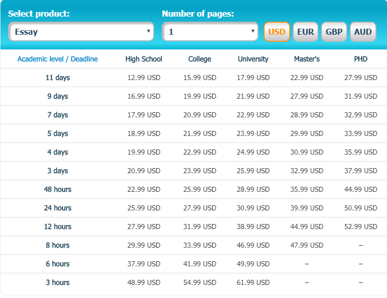This screenshot has width=387, height=298.
Task: Click the Academic level / Deadline header
Action: [x=57, y=59]
